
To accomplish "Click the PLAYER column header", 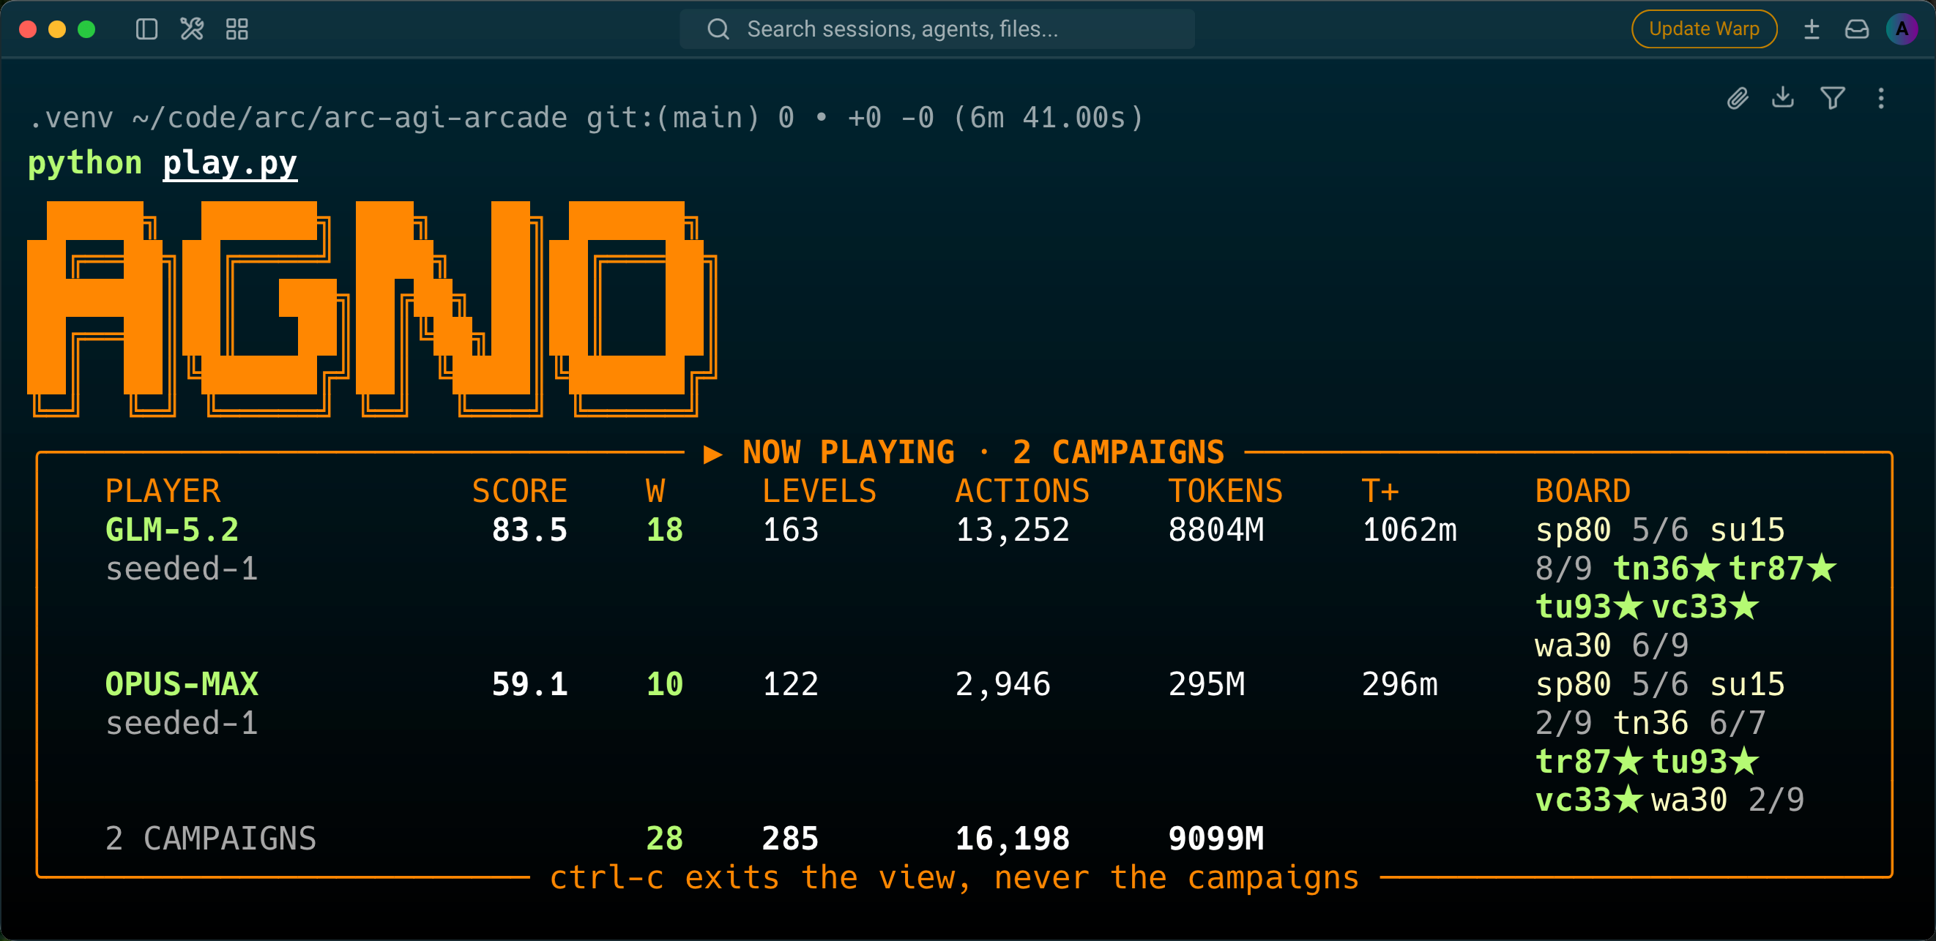I will click(163, 491).
